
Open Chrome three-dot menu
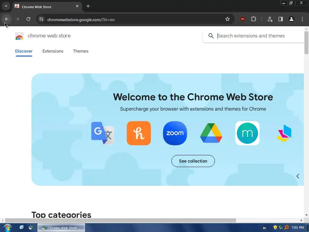coord(302,19)
